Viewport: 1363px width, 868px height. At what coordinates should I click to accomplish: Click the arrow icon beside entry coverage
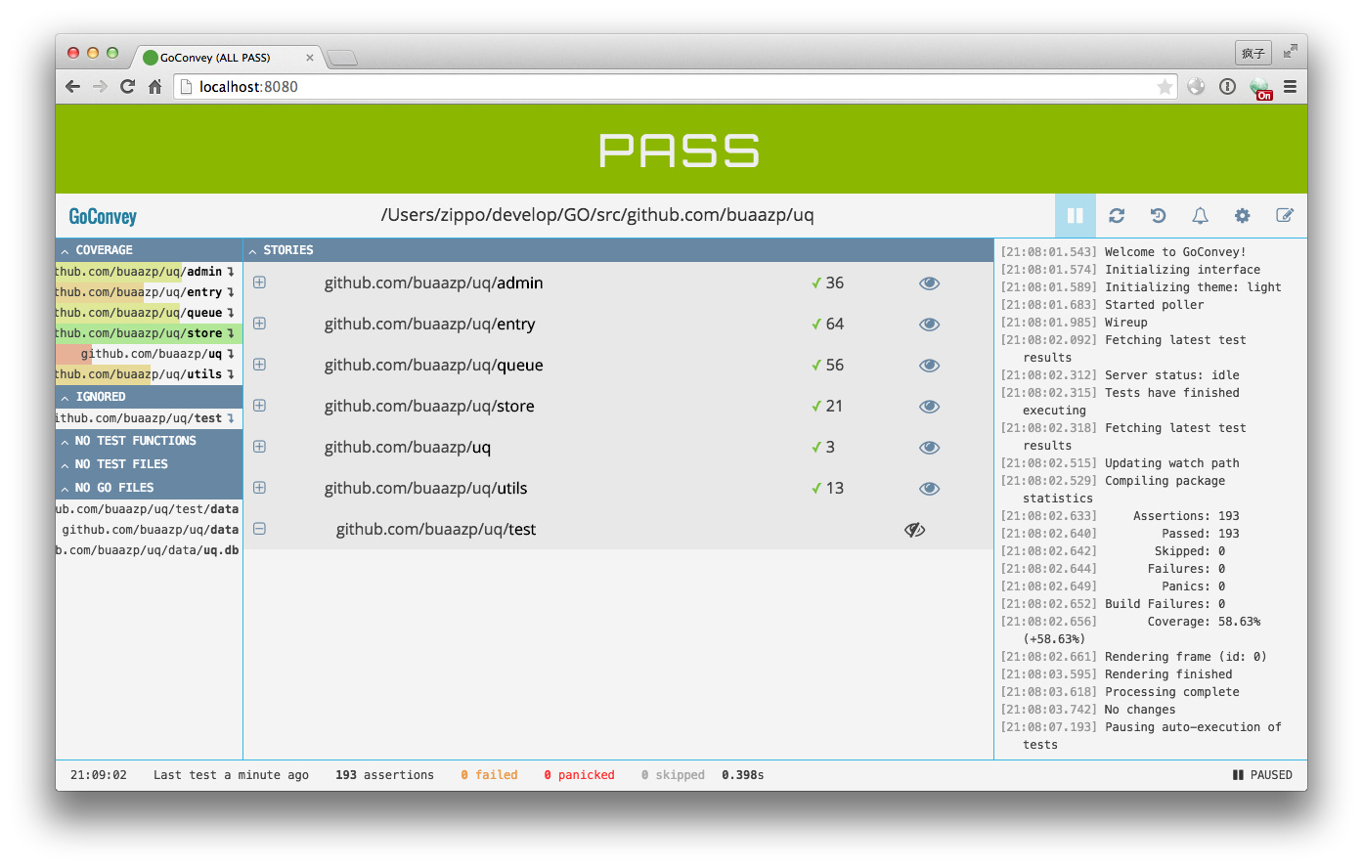click(231, 292)
